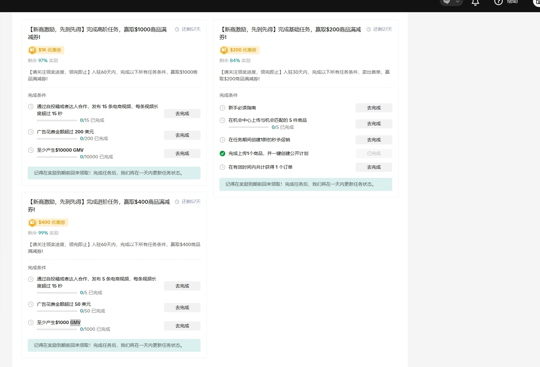
Task: Click 去完成 for uploading 5 件商品
Action: coord(374,124)
